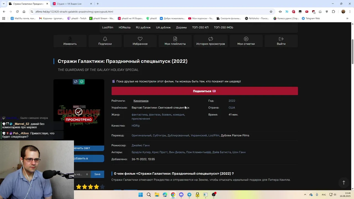Viewport: 354px width, 199px height.
Task: Open Дублированный translation link
Action: click(178, 135)
